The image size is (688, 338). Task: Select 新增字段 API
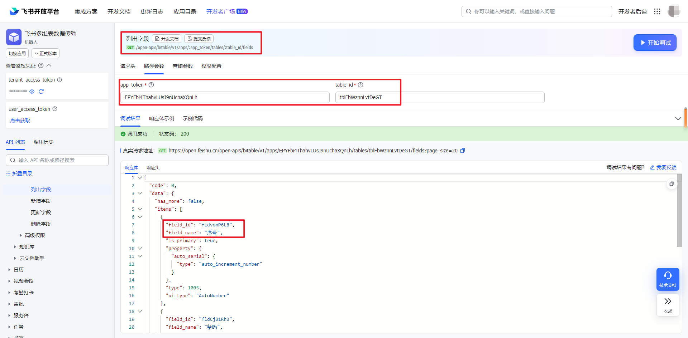point(41,201)
